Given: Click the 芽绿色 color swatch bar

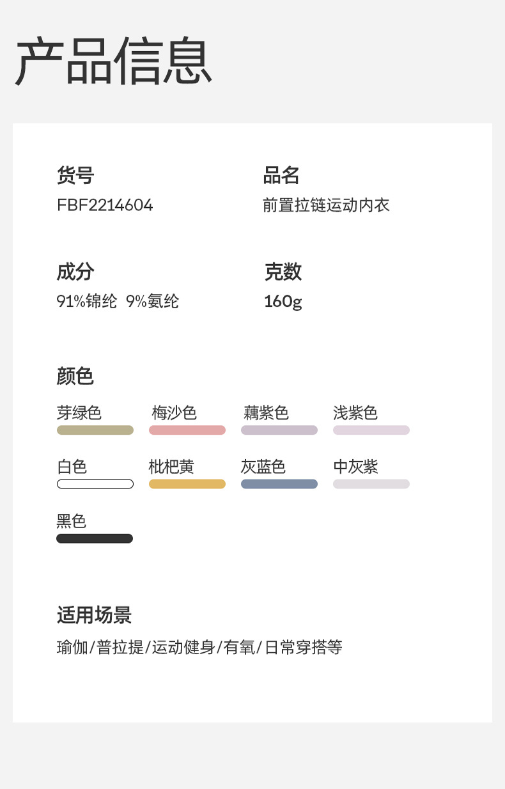Looking at the screenshot, I should [x=95, y=430].
